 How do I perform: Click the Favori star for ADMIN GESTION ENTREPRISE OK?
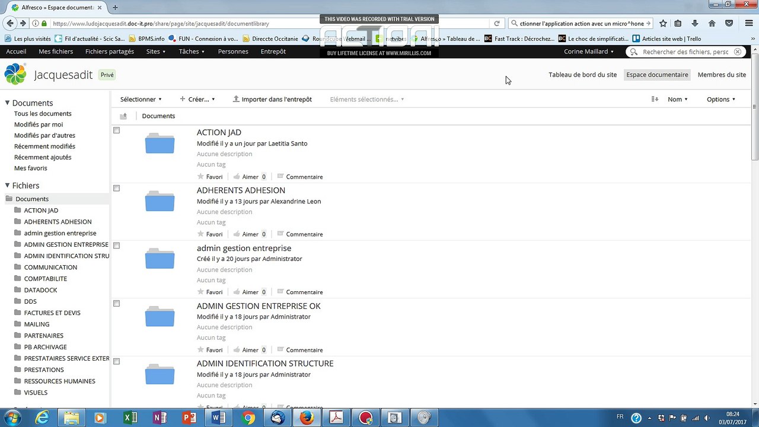click(200, 349)
